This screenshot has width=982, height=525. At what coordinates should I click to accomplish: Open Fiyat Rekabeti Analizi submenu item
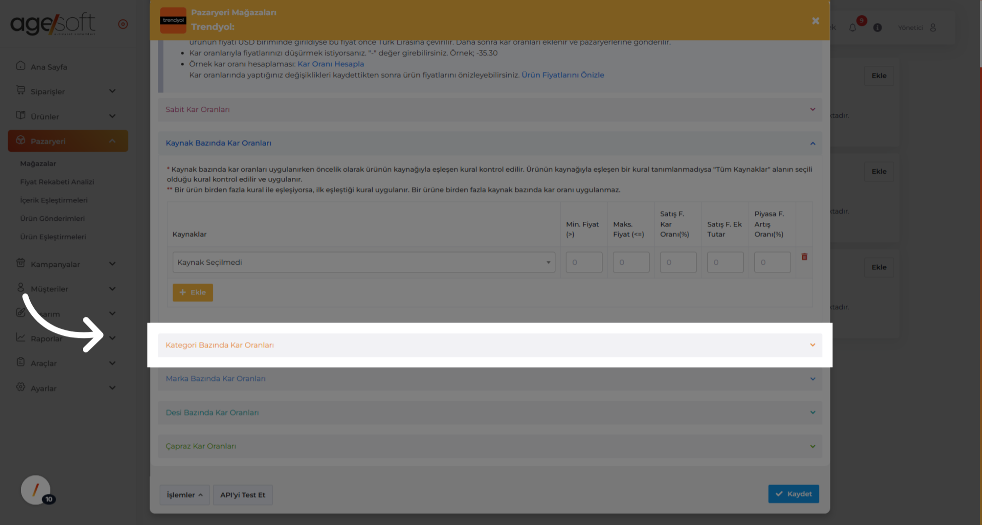[57, 182]
